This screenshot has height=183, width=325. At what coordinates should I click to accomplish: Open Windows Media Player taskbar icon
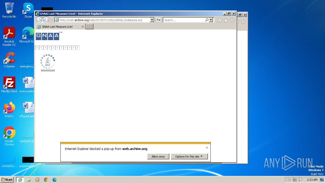tap(37, 180)
